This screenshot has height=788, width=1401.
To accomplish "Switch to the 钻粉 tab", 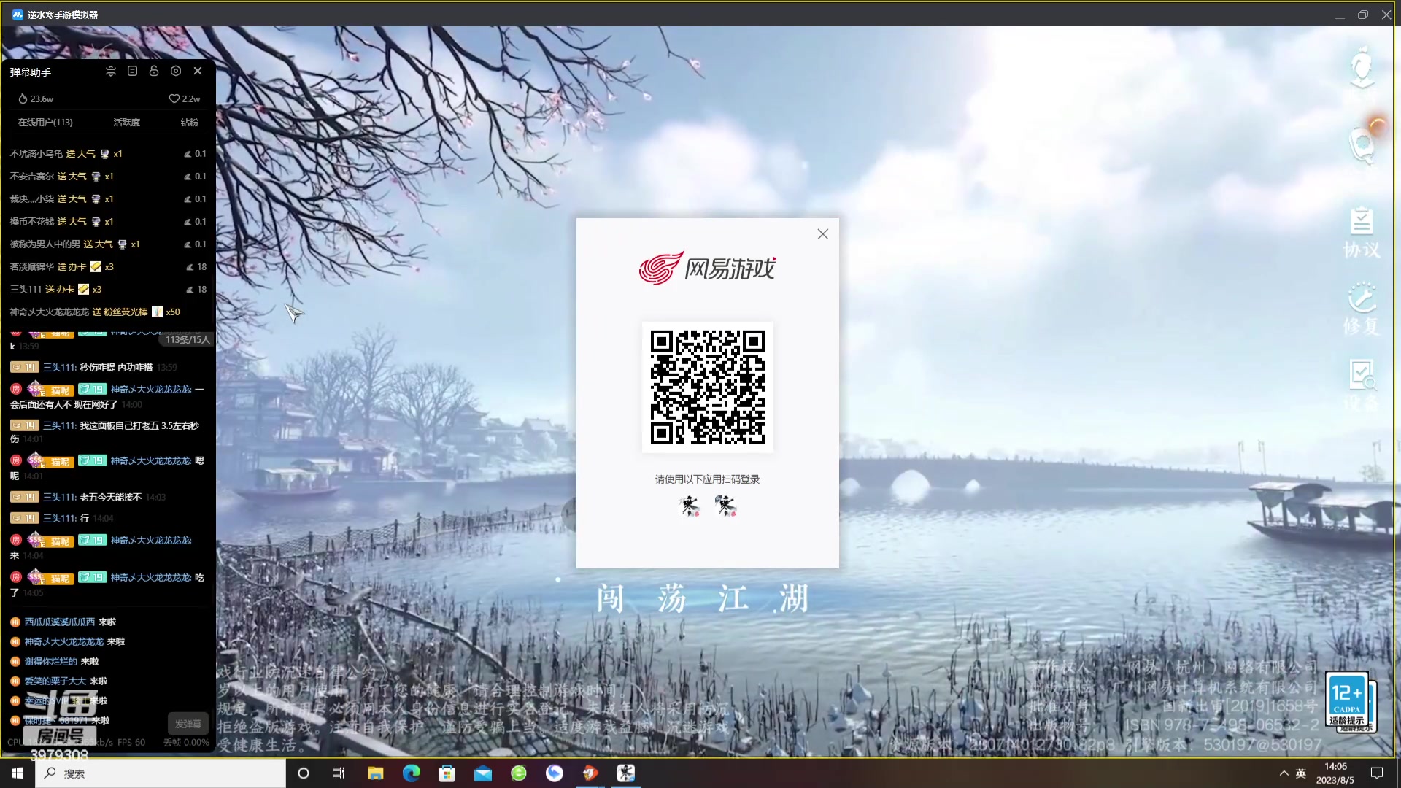I will pyautogui.click(x=189, y=122).
